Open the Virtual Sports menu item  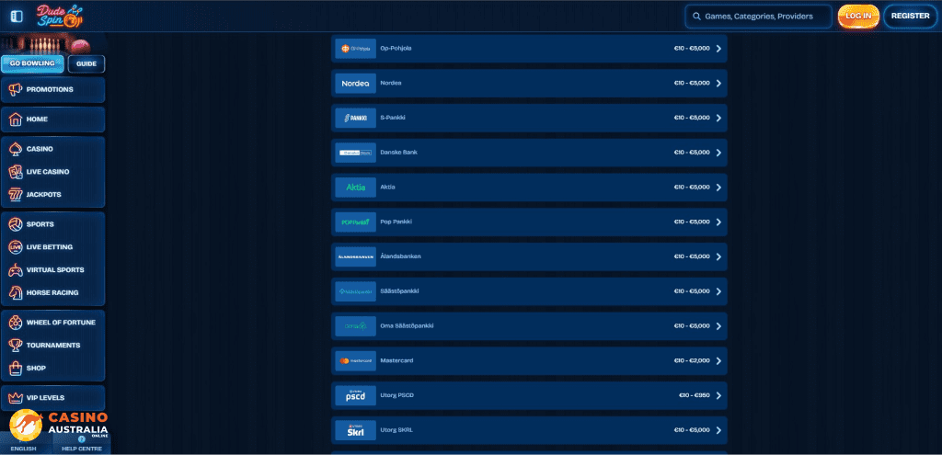52,270
